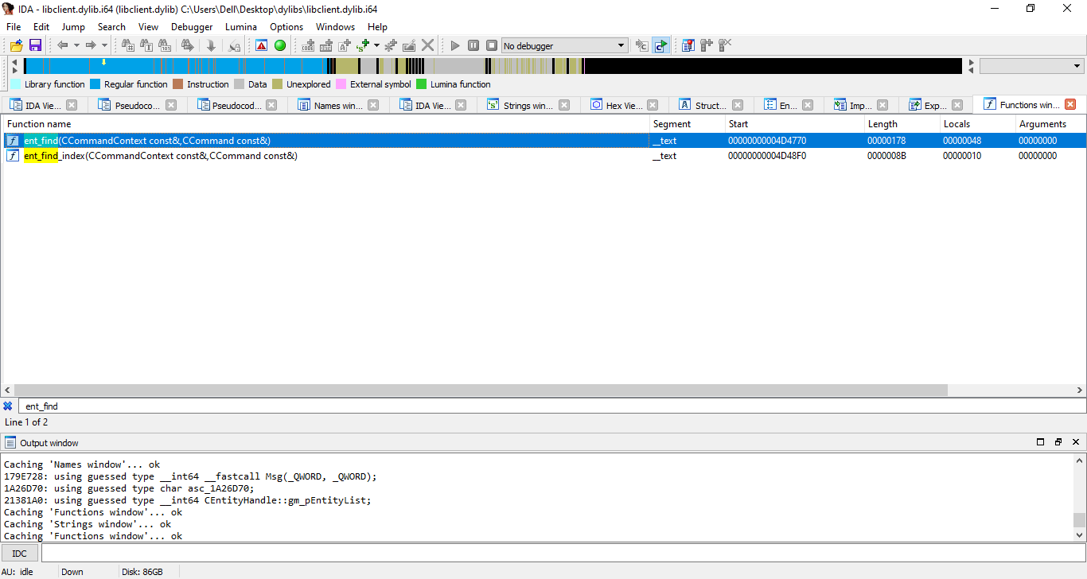
Task: Expand the string type dropdown arrow
Action: [x=376, y=45]
